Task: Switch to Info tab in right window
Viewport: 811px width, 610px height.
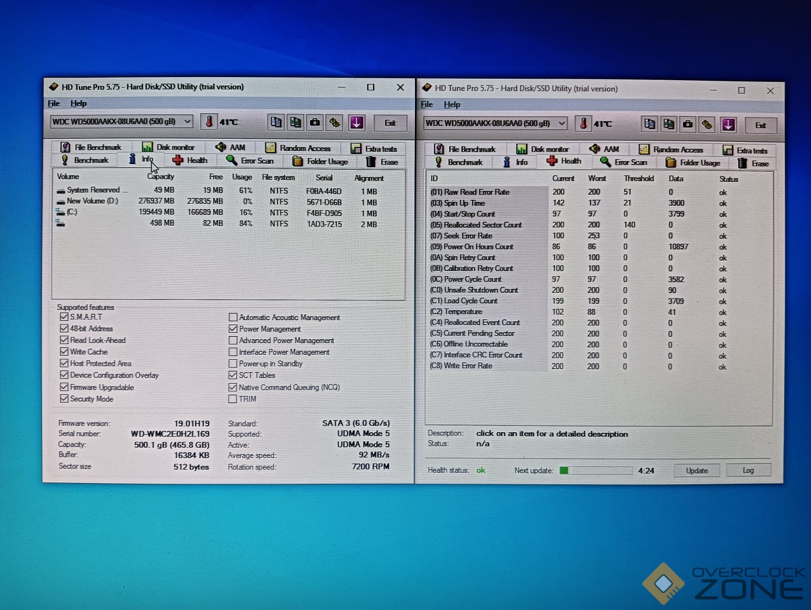Action: pos(515,162)
